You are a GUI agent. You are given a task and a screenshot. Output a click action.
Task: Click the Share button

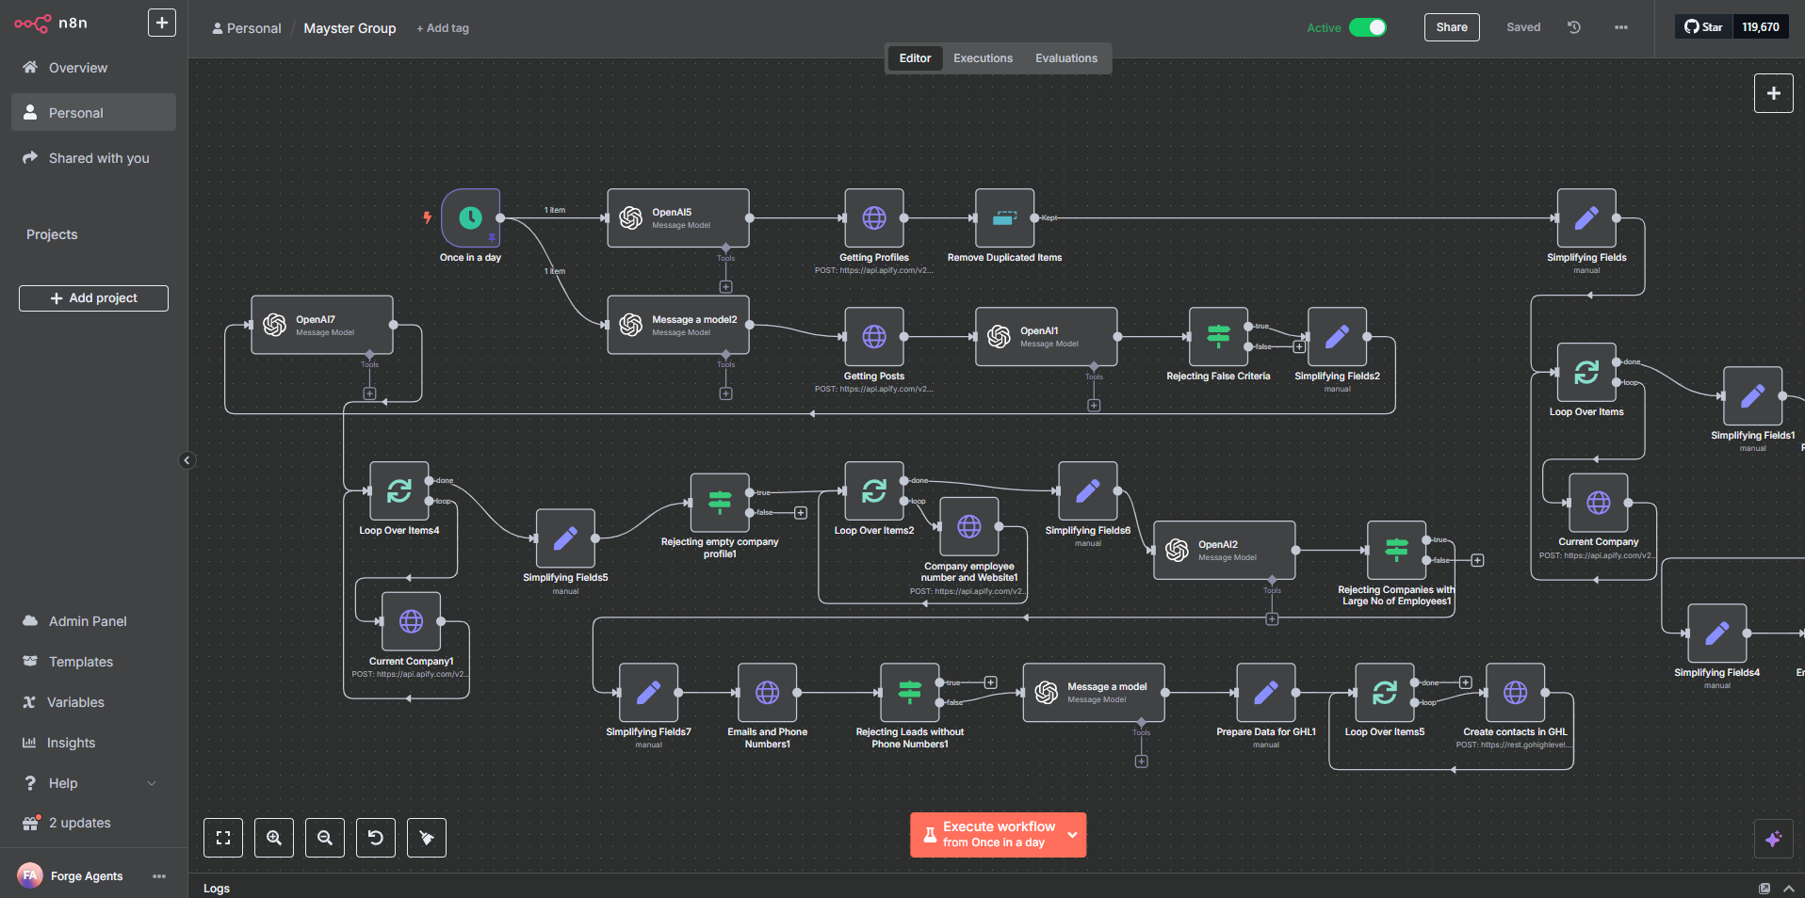(x=1451, y=27)
